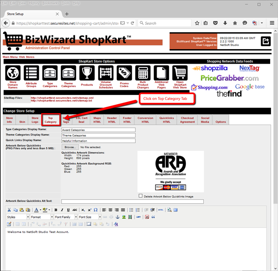Open the Font Size dropdown
Screen dimensions: 278x271
pyautogui.click(x=90, y=217)
